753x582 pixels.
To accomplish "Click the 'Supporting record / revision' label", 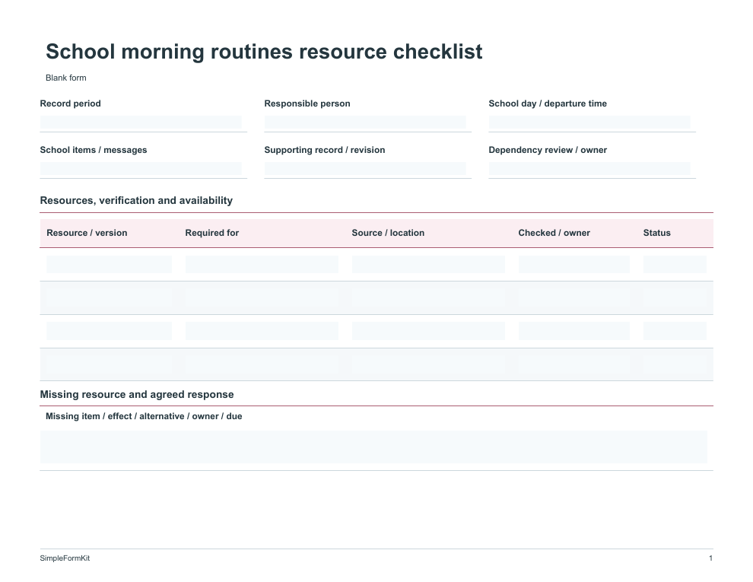I will coord(324,150).
